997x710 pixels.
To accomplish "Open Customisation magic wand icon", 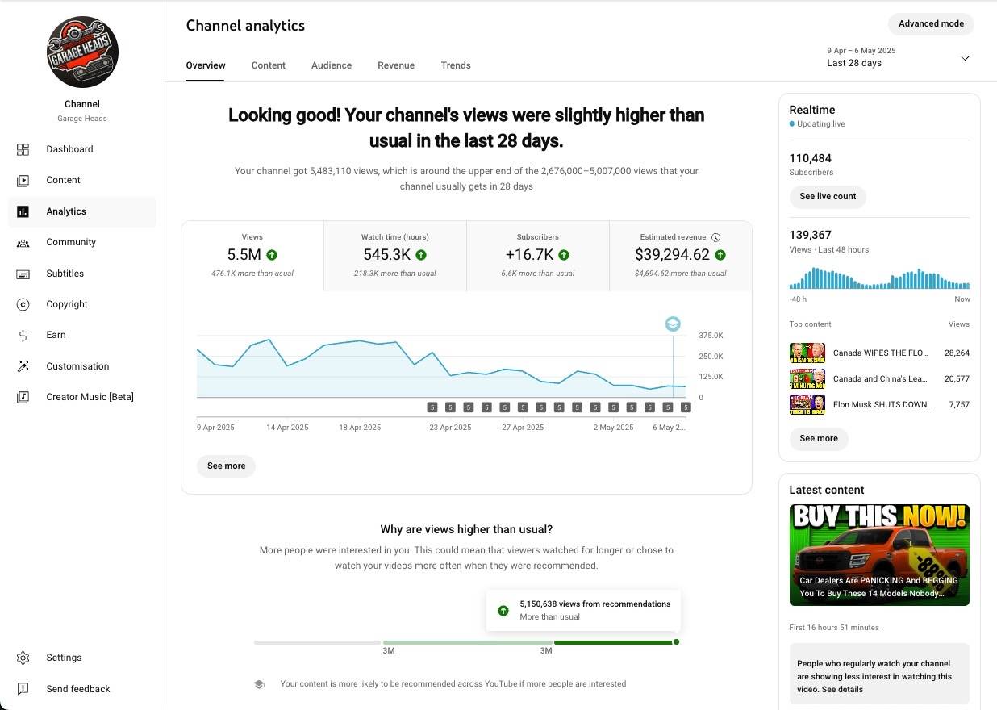I will (x=23, y=366).
